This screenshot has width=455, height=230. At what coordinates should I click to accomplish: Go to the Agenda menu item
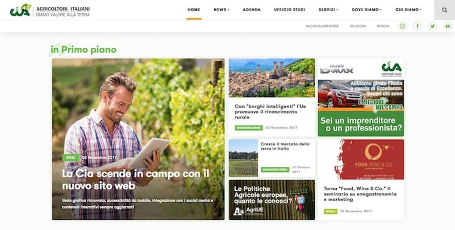252,9
